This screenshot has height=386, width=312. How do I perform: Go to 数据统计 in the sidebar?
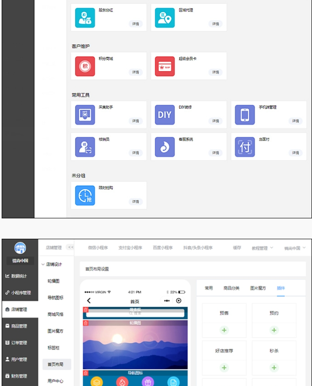[x=20, y=276]
